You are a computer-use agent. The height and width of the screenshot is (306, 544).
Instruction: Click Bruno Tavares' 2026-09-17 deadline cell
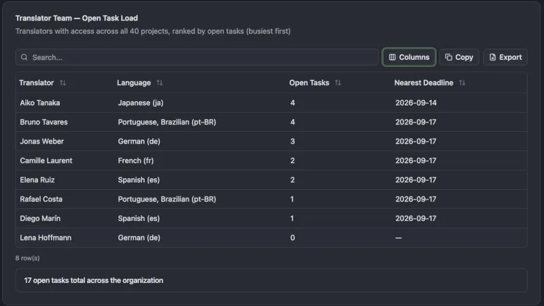click(x=415, y=122)
